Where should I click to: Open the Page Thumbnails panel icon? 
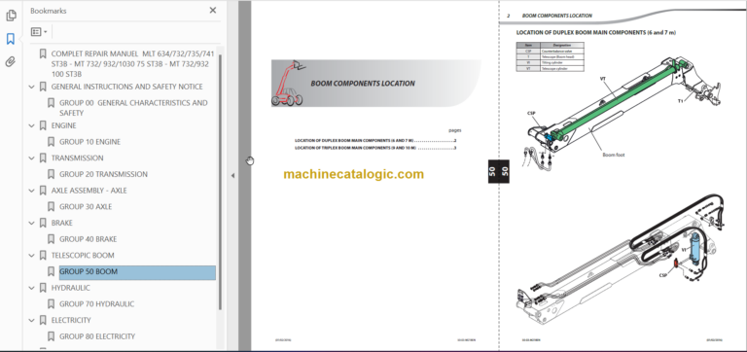pyautogui.click(x=11, y=16)
